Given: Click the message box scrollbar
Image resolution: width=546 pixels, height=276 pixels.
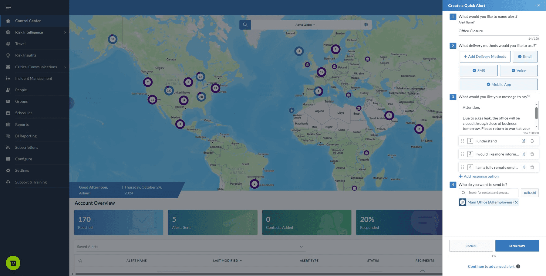Looking at the screenshot, I should 536,114.
